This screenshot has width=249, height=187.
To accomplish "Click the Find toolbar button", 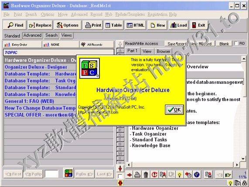I will 15,25.
